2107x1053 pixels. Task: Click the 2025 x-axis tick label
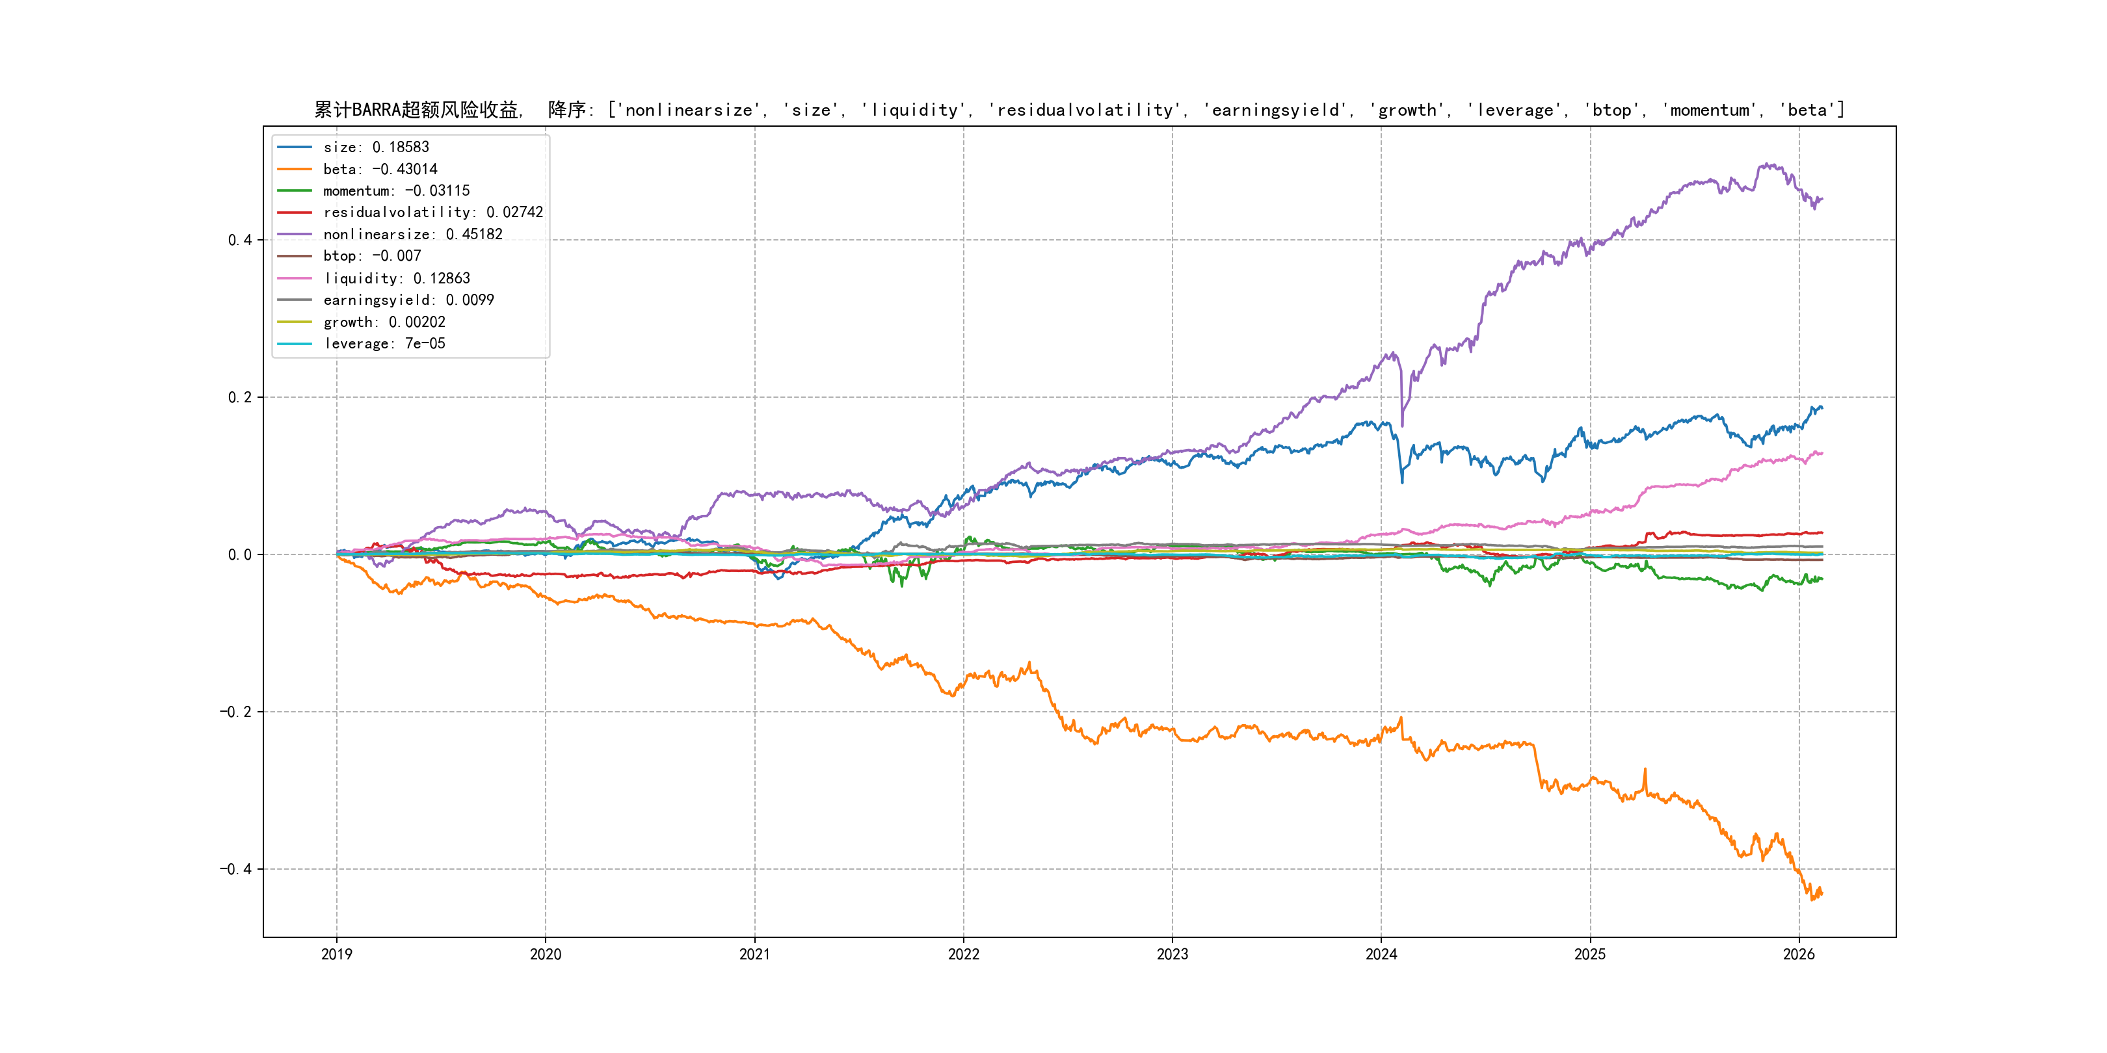pos(1589,954)
